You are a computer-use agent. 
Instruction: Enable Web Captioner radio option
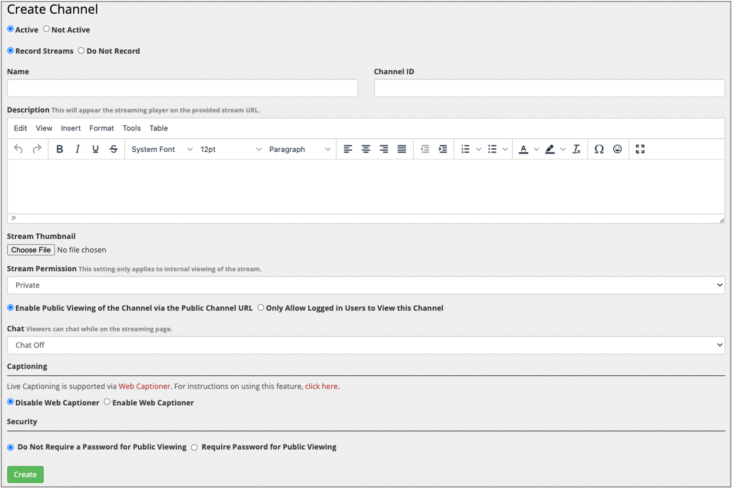pyautogui.click(x=107, y=402)
